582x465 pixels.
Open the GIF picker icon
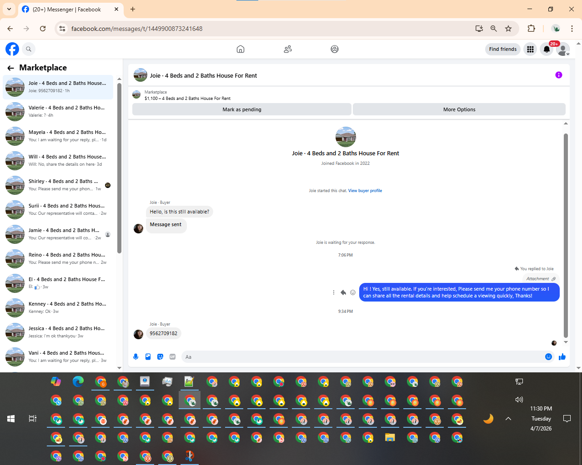(172, 357)
